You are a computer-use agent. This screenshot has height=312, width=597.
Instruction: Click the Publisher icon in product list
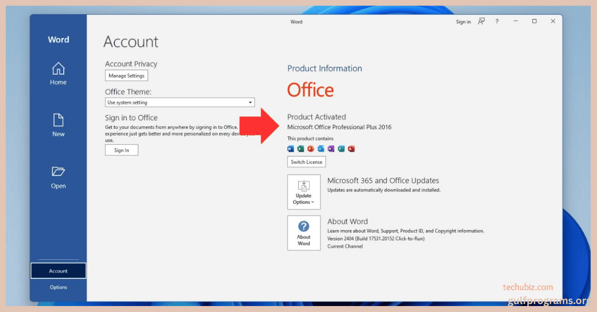341,149
